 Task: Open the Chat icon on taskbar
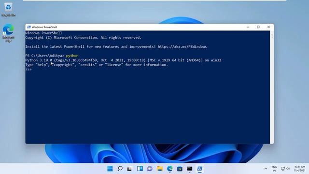coord(150,169)
